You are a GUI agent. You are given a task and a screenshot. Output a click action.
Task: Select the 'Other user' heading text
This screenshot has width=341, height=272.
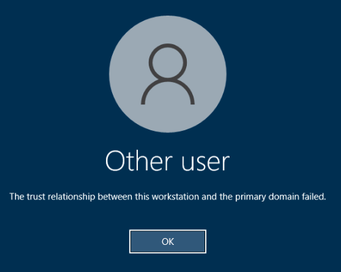(x=167, y=161)
